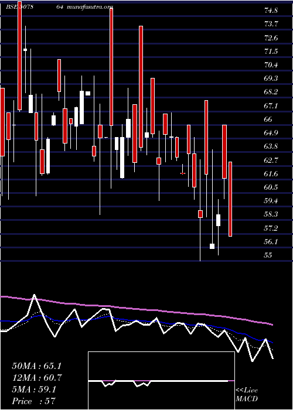293x410 pixels.
Task: Click the 74.8 price axis label
Action: click(x=271, y=11)
